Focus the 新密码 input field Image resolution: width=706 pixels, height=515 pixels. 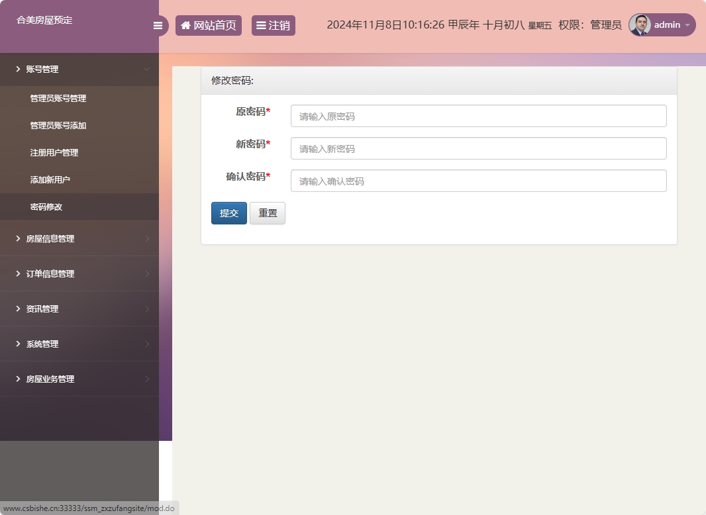tap(479, 148)
